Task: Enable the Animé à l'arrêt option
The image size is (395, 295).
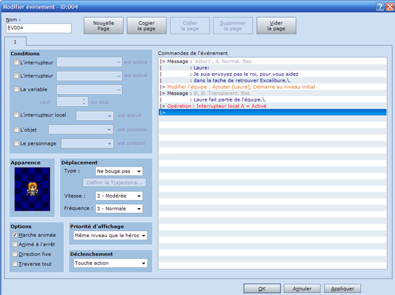Action: (x=14, y=244)
